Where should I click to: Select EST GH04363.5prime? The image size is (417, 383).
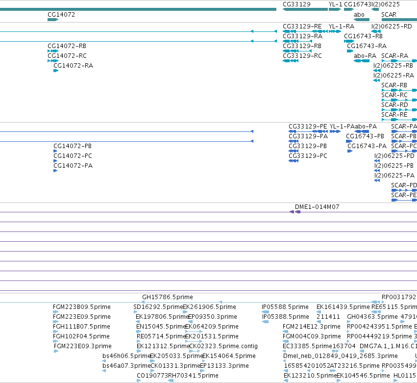349,322
